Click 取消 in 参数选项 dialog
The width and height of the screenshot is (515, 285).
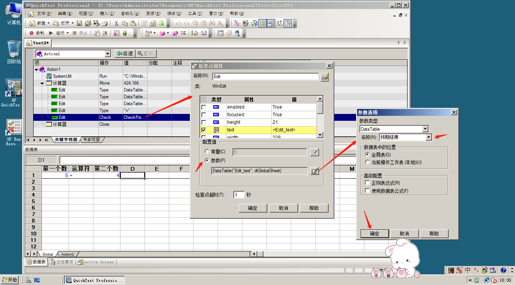(x=404, y=234)
